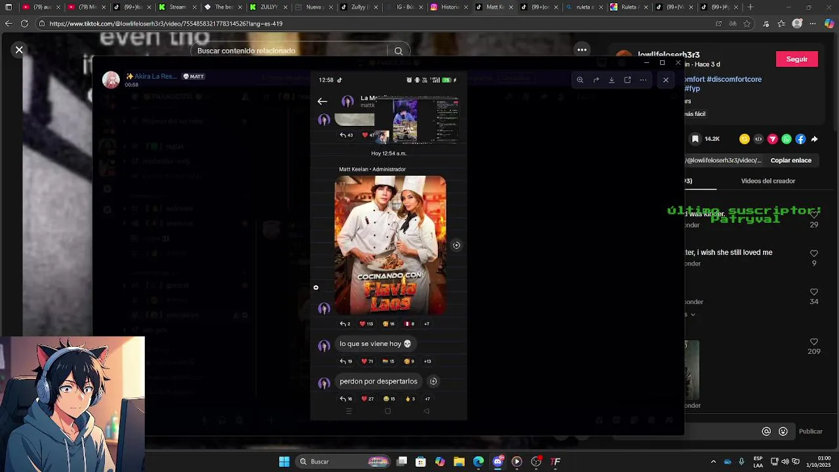Open more options in image viewer toolbar
The width and height of the screenshot is (839, 472).
pos(643,80)
